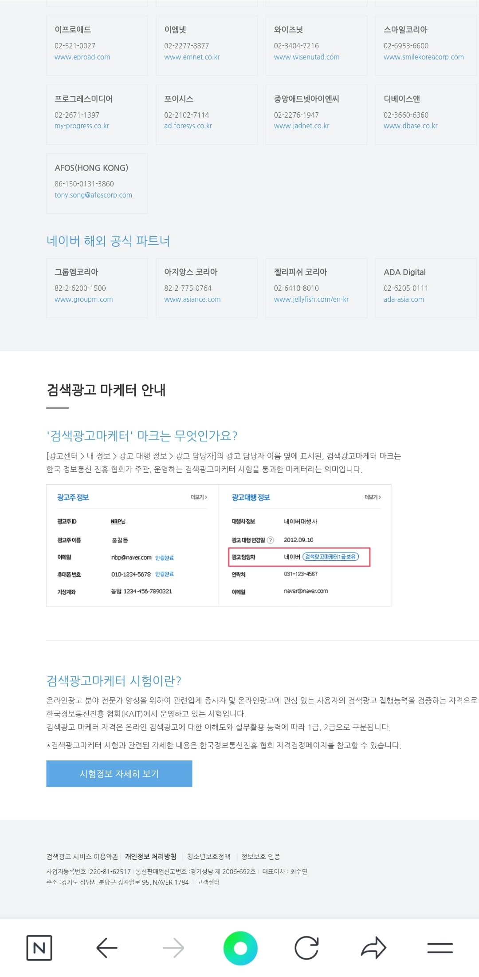This screenshot has width=479, height=977.
Task: Click the phone number 86-150-0131-3860
Action: pos(84,184)
